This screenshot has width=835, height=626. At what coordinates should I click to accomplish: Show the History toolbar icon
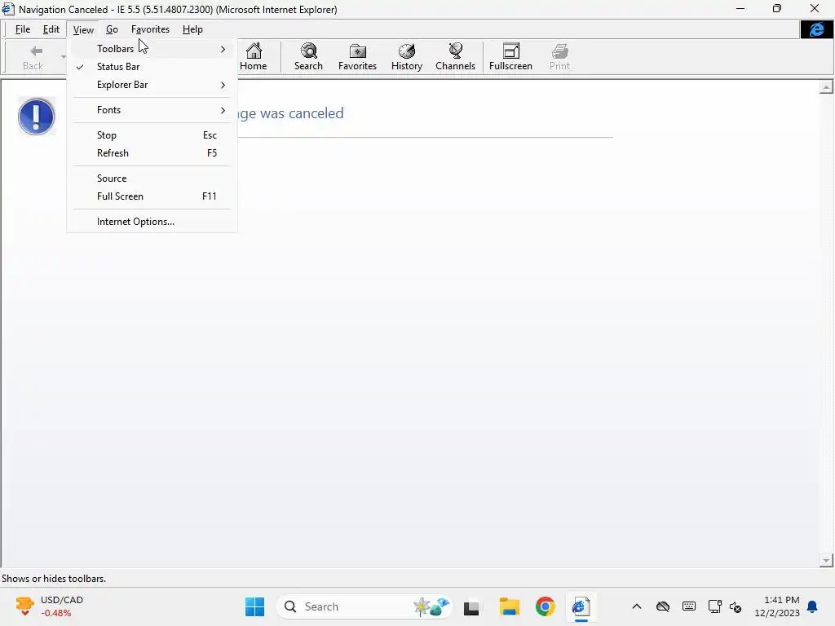pos(406,51)
